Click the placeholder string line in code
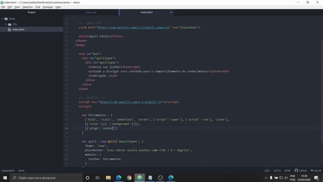323x182 pixels. click(x=138, y=150)
